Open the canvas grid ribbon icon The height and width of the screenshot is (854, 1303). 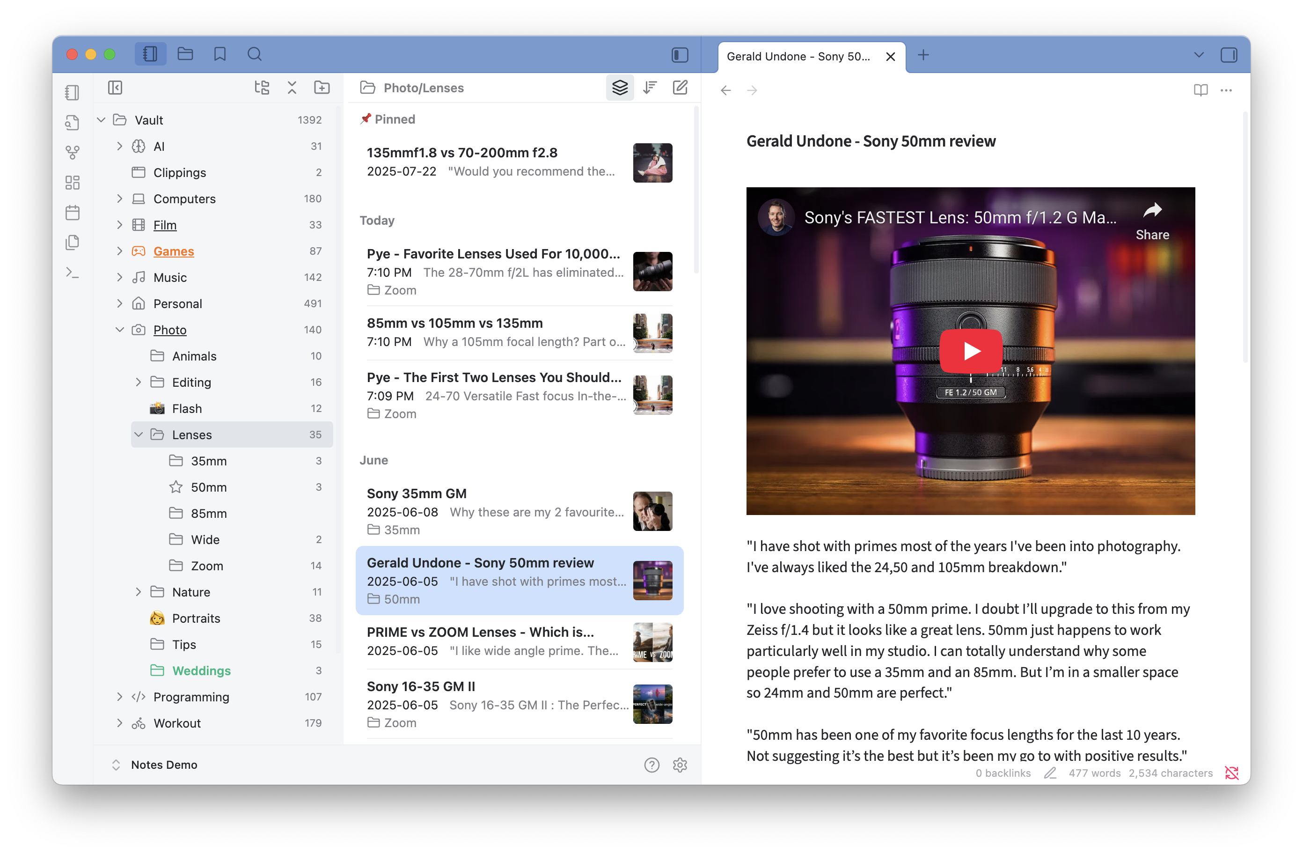[x=72, y=183]
